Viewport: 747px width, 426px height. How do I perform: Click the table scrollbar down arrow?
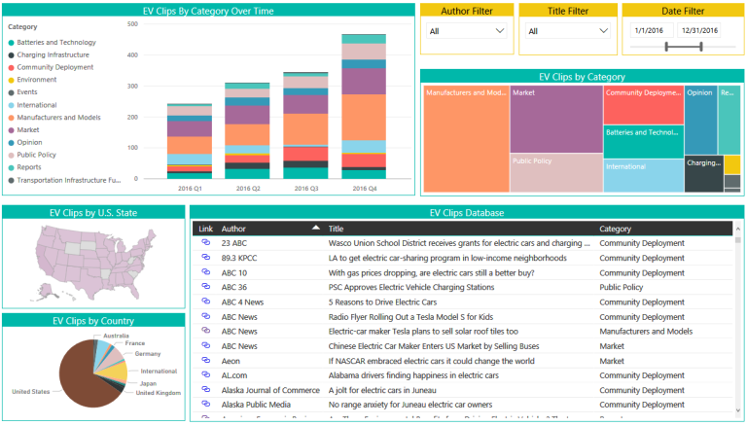[738, 410]
